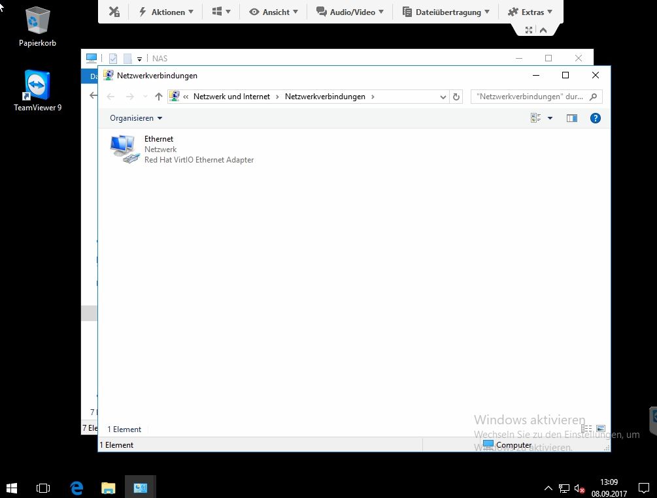Open the Extras menu

point(530,12)
